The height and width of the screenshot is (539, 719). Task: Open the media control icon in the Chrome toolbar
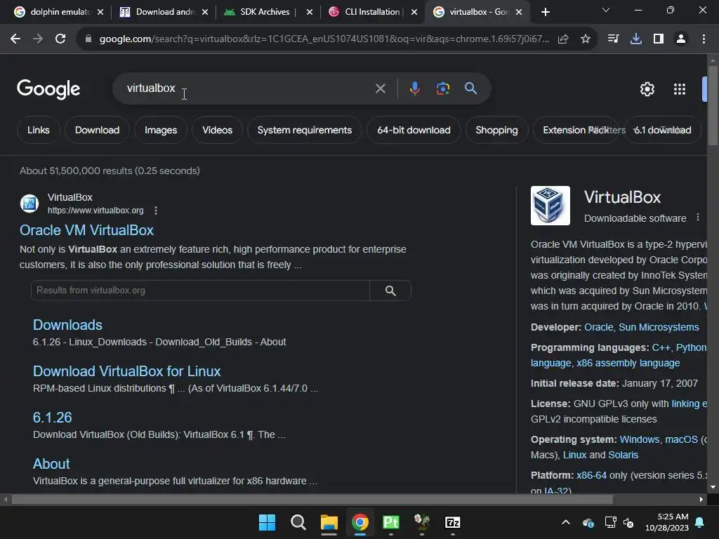click(613, 39)
